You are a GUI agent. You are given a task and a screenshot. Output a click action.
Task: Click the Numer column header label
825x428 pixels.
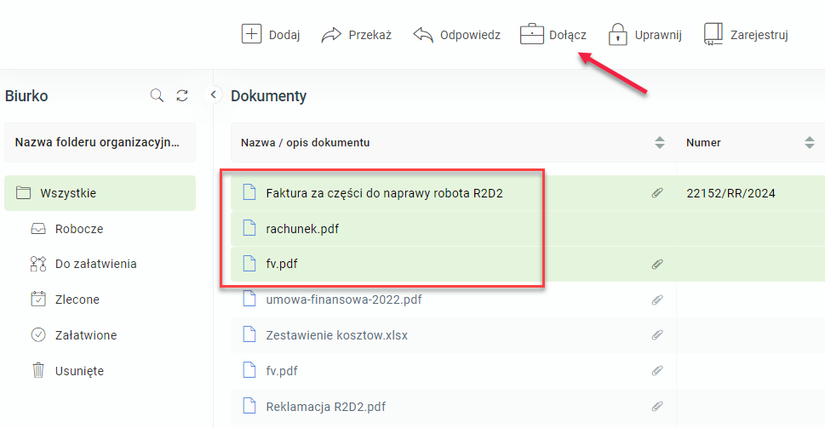point(703,142)
